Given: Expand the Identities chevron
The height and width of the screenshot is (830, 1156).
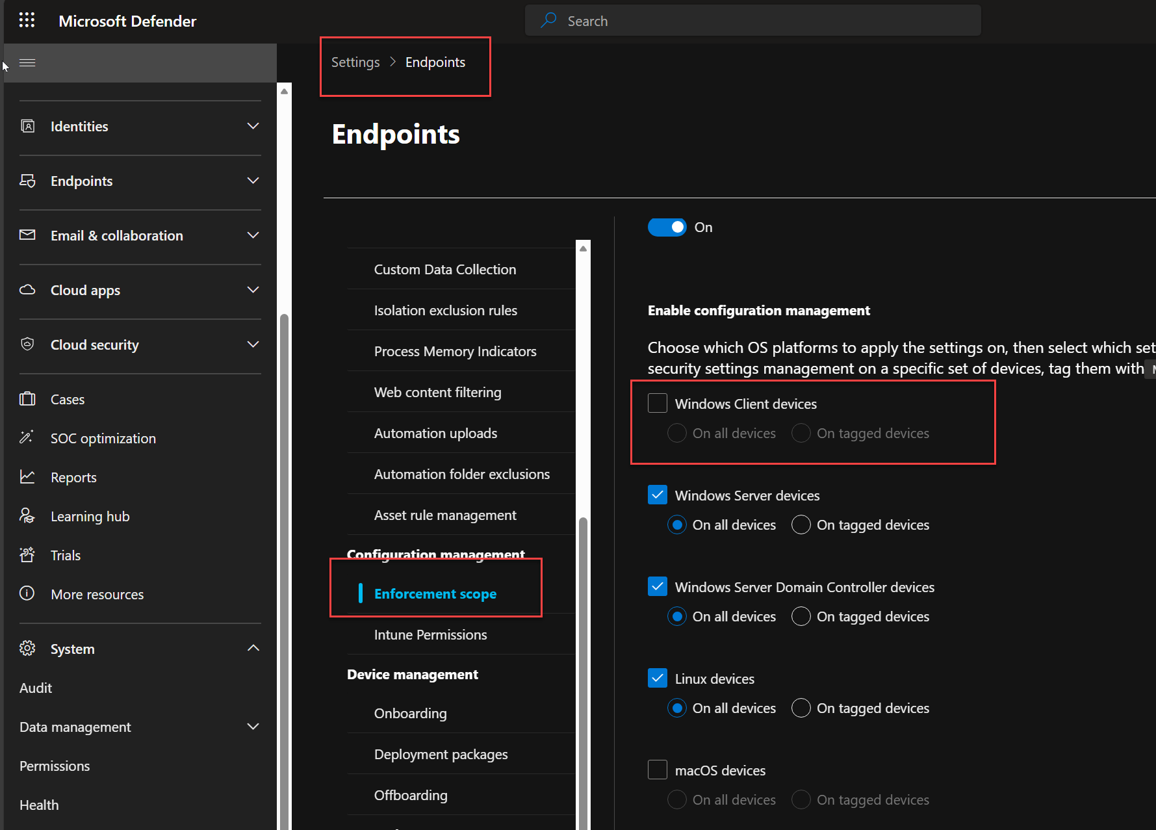Looking at the screenshot, I should 253,126.
